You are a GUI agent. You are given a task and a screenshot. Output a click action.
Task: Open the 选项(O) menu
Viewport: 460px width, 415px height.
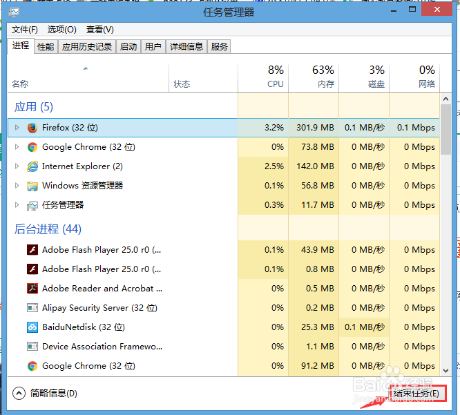pyautogui.click(x=62, y=30)
